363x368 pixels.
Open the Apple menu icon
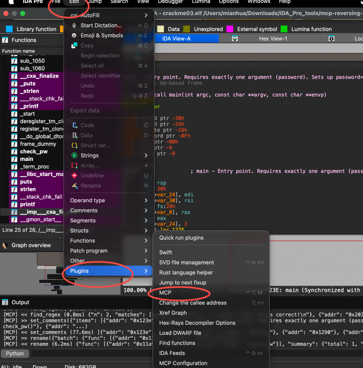11,2
